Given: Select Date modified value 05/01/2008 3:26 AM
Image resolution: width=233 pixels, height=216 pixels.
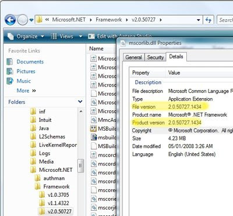Looking at the screenshot, I should click(x=190, y=146).
